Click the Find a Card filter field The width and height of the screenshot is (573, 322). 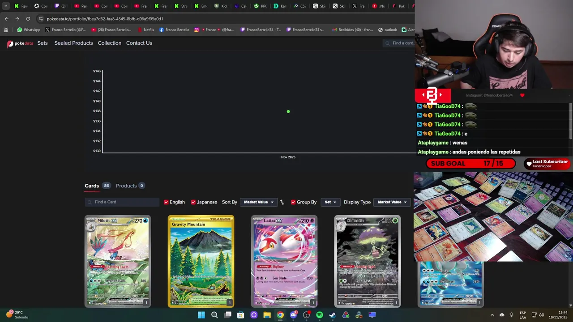(122, 202)
